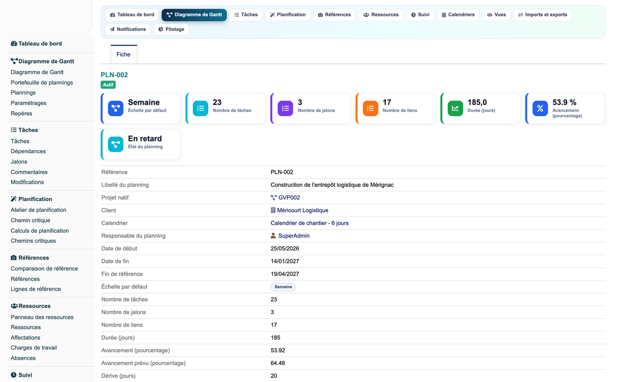Click the Semaine scale badge in the table
The width and height of the screenshot is (617, 382).
pyautogui.click(x=283, y=287)
